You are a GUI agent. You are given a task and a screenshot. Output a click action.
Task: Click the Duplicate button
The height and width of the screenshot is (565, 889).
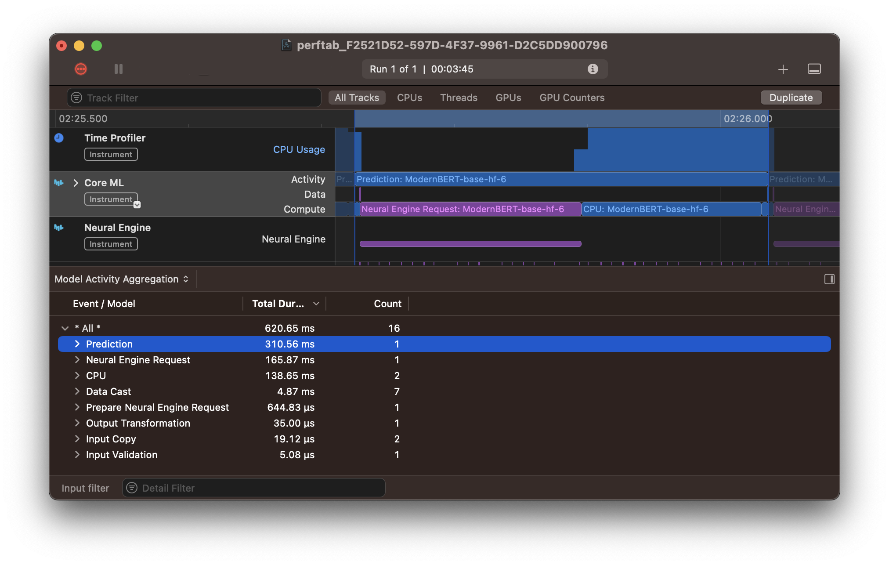pyautogui.click(x=791, y=98)
